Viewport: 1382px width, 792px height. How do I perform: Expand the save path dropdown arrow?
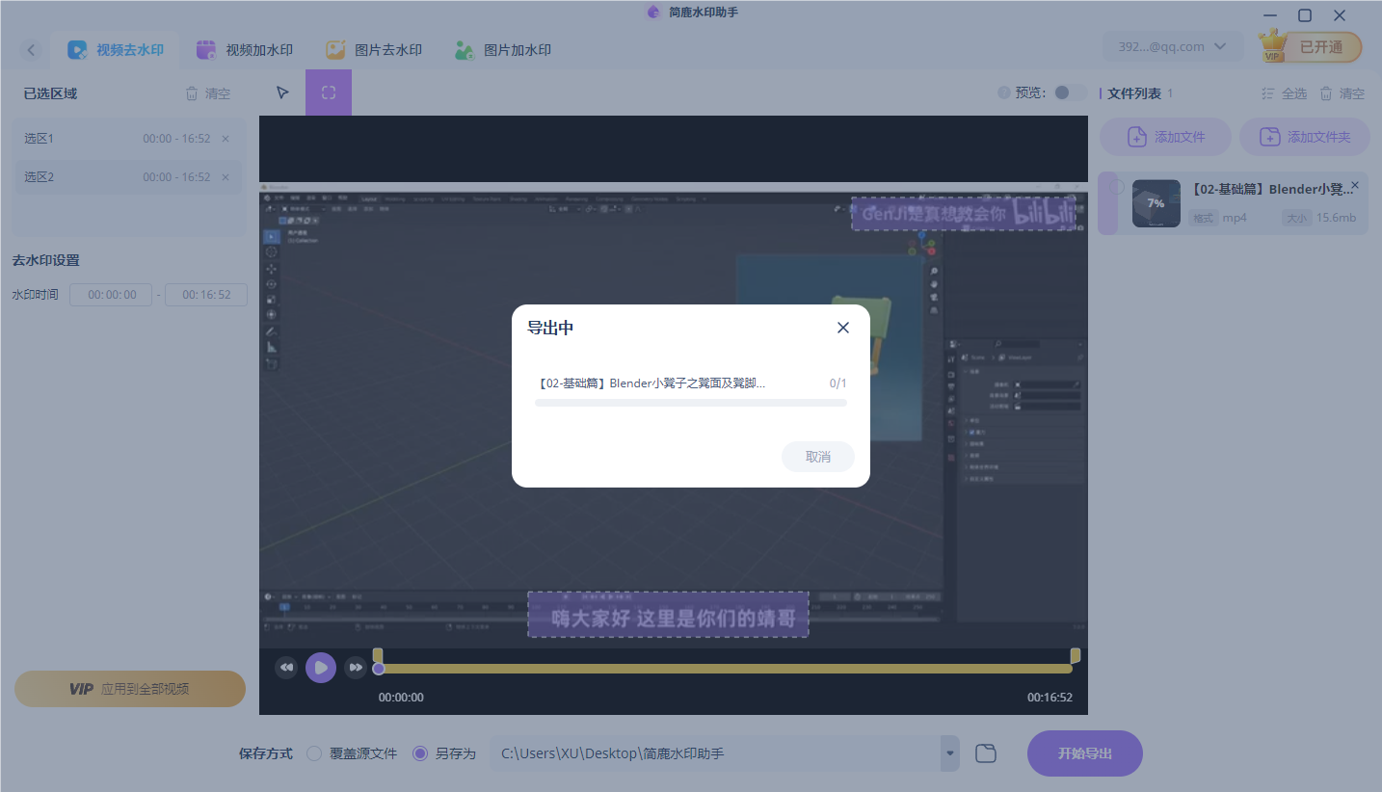pyautogui.click(x=950, y=753)
